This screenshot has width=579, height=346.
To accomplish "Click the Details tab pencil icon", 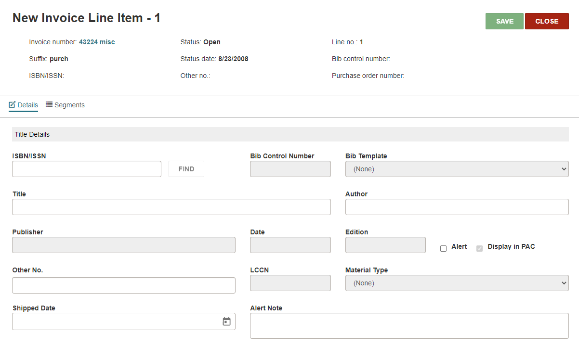I will (x=13, y=105).
